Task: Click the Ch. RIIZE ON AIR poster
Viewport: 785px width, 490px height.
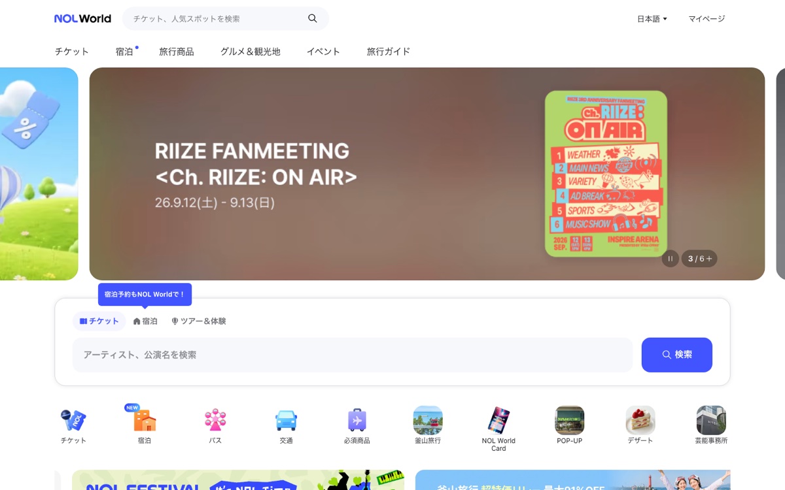Action: click(606, 174)
